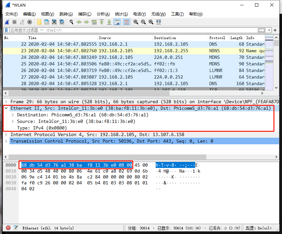Zoom in on packet list text
Image resolution: width=282 pixels, height=234 pixels.
tap(136, 22)
